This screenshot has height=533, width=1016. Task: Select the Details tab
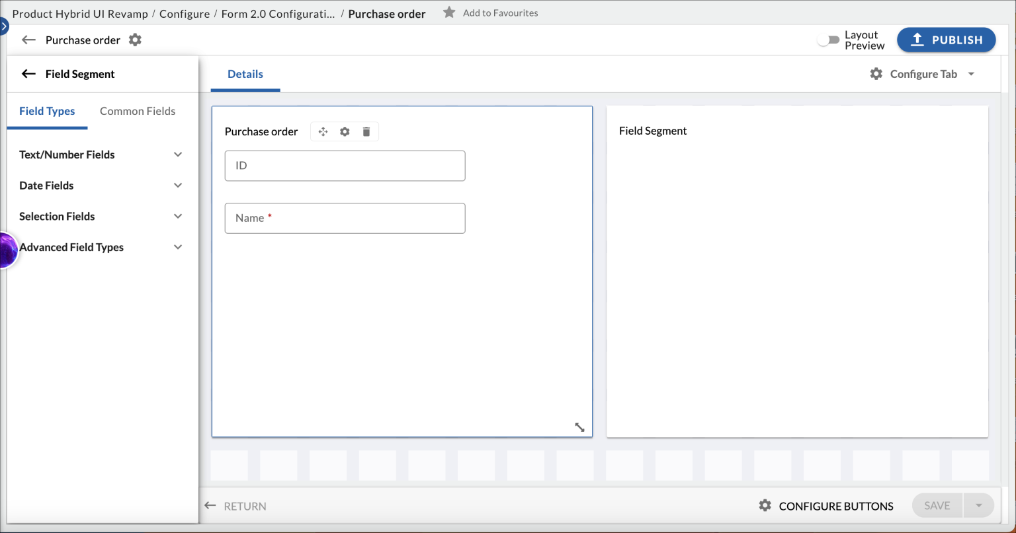point(245,73)
